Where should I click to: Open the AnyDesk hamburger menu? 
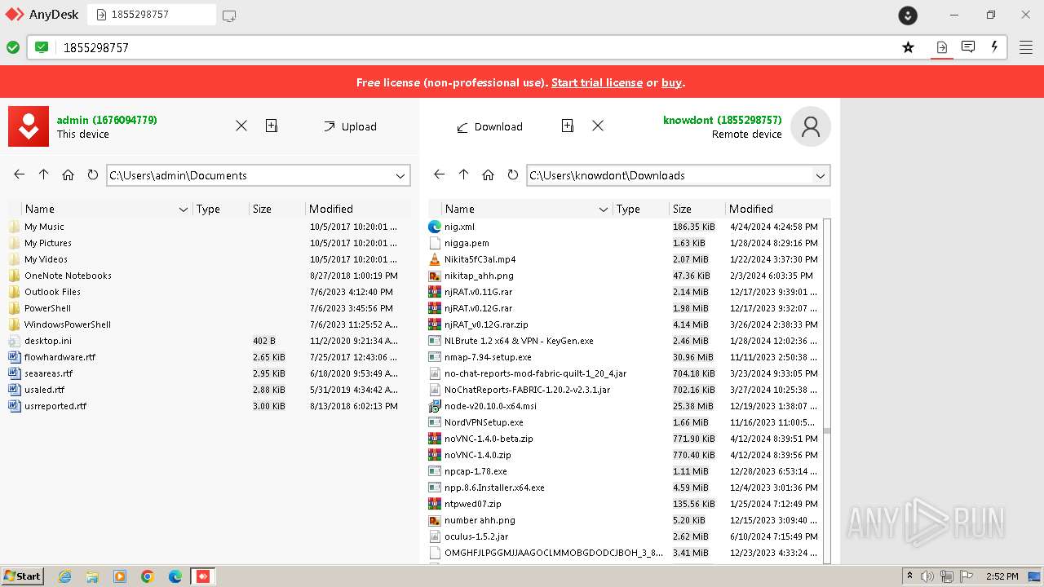click(x=1026, y=47)
